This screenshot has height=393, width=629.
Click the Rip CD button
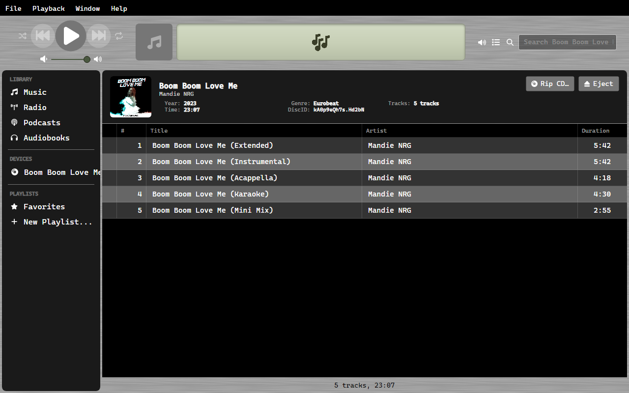tap(550, 84)
